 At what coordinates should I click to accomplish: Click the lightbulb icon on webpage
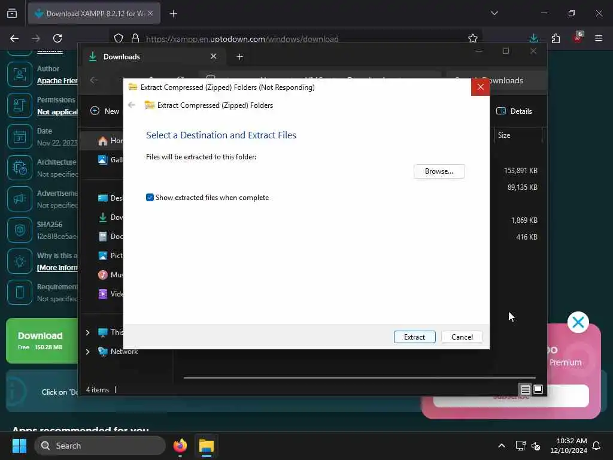[x=20, y=261]
